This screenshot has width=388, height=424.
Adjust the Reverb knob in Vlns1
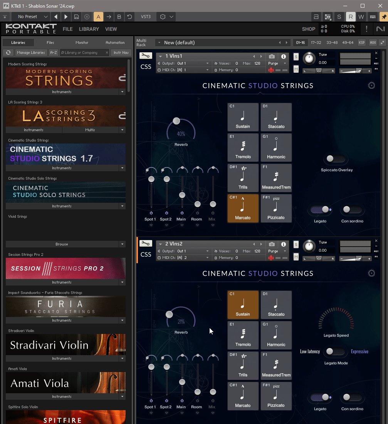(181, 129)
